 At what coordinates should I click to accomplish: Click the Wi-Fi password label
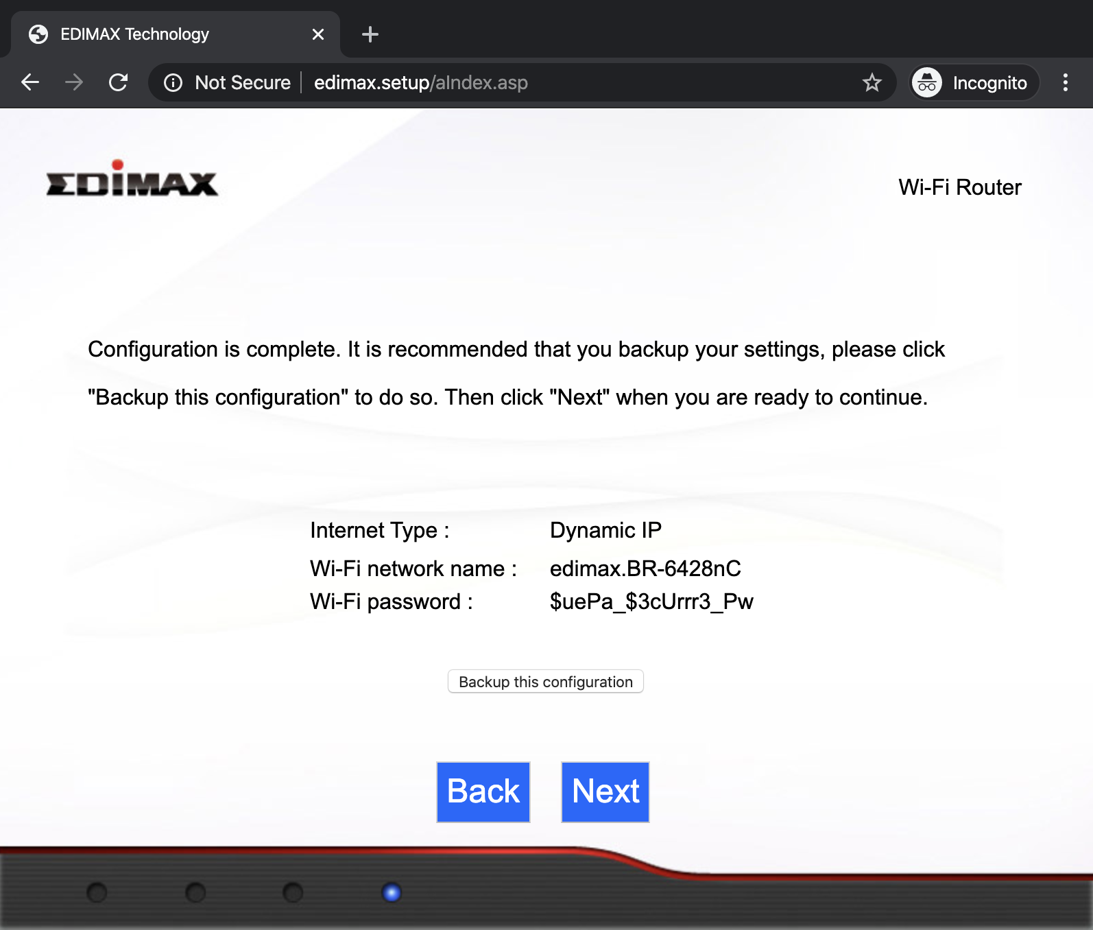coord(392,601)
